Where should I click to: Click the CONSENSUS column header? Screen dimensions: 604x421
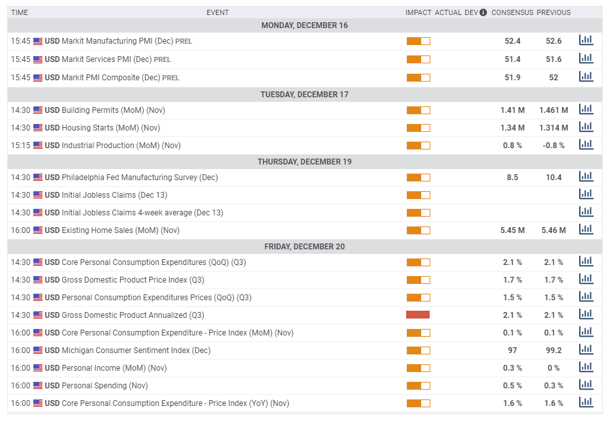512,12
